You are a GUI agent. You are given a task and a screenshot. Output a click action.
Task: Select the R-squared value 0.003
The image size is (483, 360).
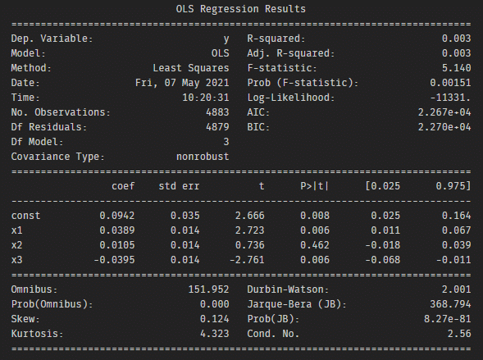point(456,39)
